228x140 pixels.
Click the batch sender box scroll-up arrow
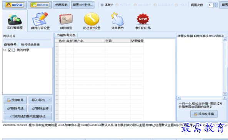point(225,39)
